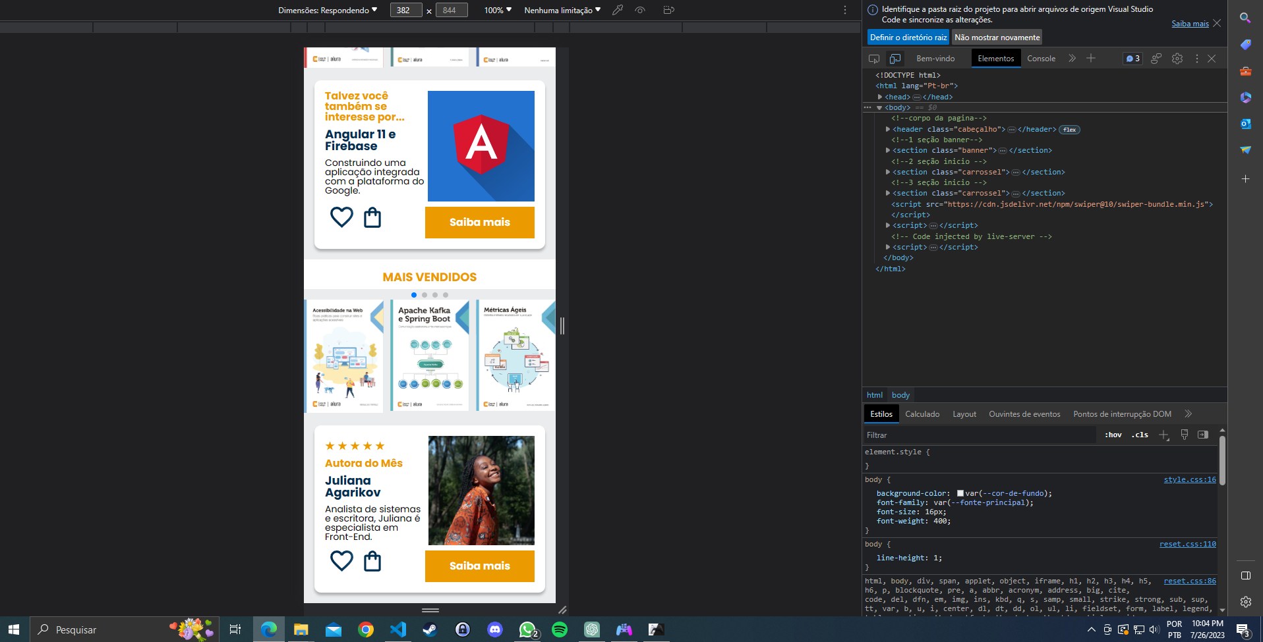1263x642 pixels.
Task: Open style.css:16 source link
Action: click(x=1190, y=479)
